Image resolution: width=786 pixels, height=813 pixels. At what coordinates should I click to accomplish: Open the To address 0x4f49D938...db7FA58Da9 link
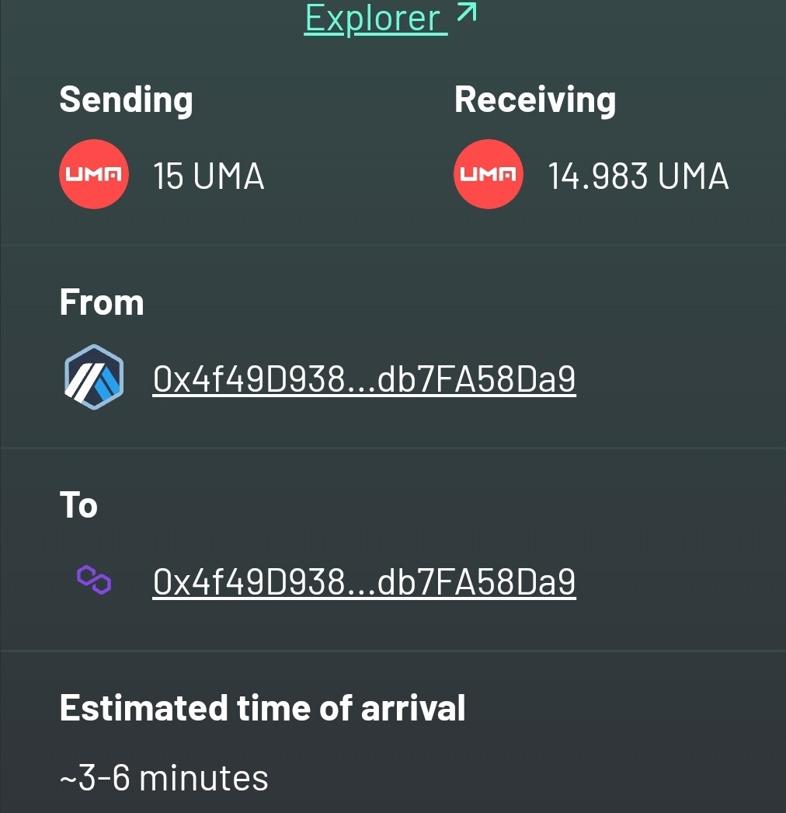[364, 581]
